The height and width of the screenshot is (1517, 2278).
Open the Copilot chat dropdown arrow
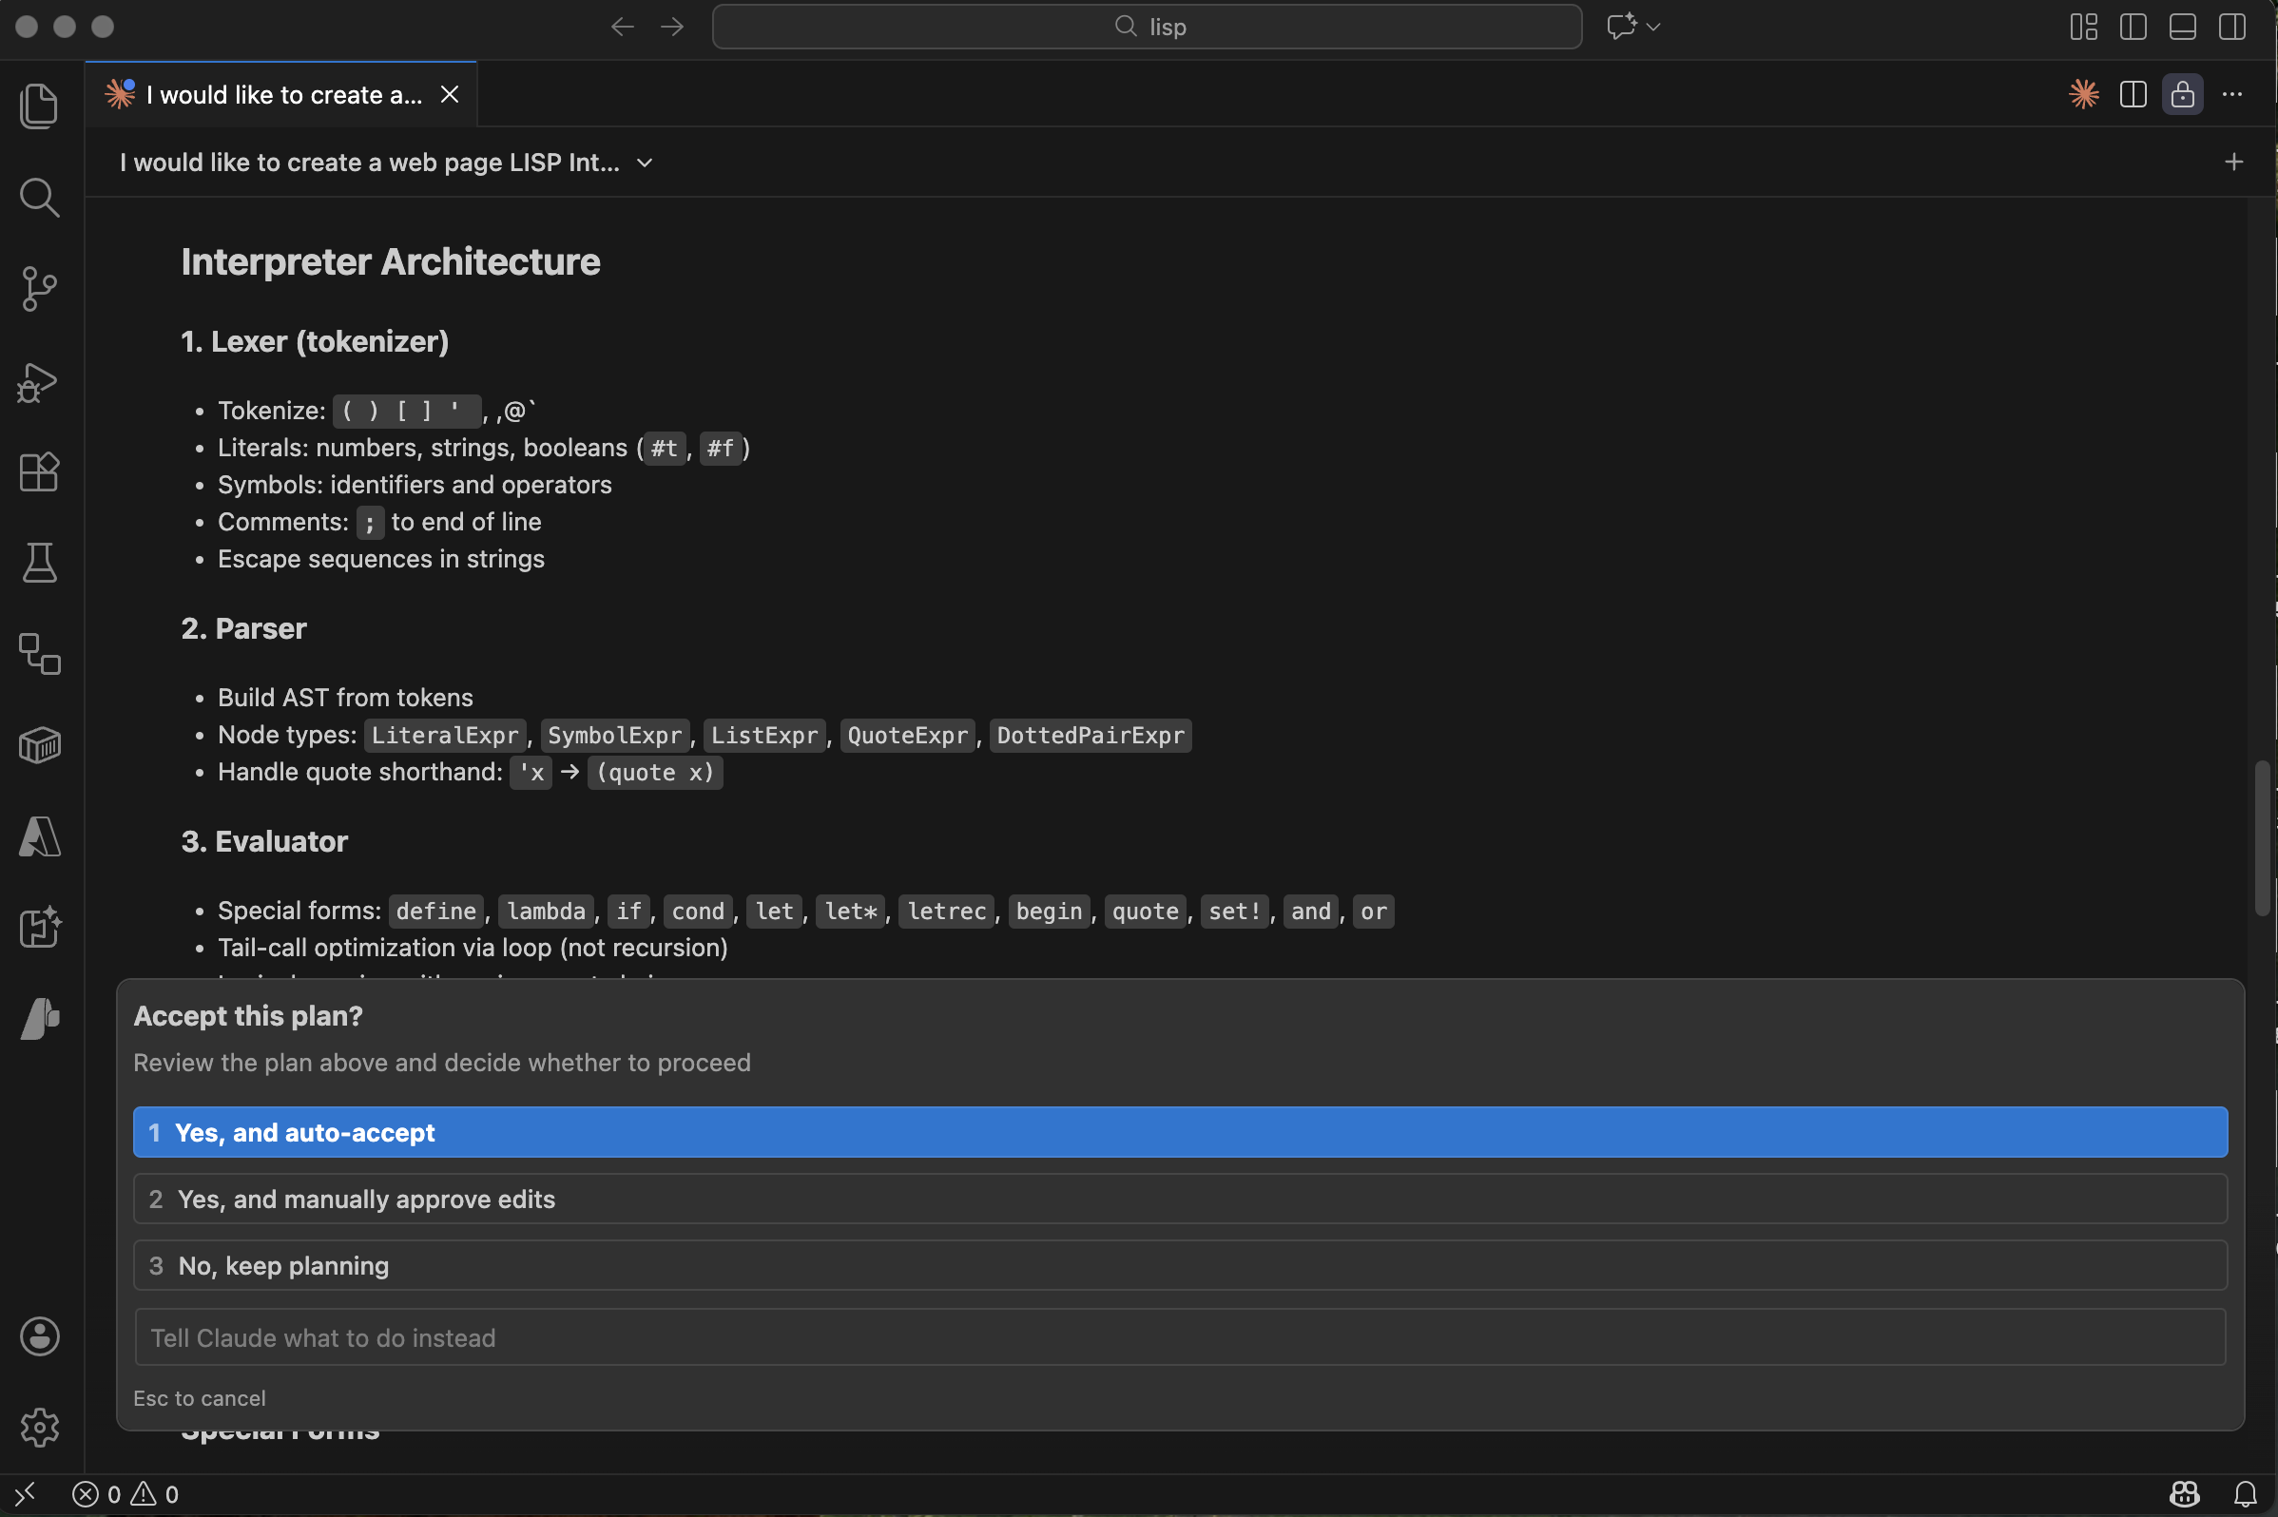1652,26
